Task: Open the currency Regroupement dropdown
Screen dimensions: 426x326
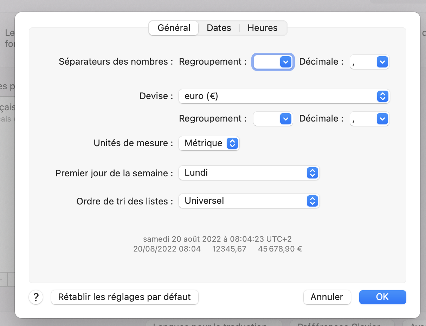Action: [x=273, y=119]
